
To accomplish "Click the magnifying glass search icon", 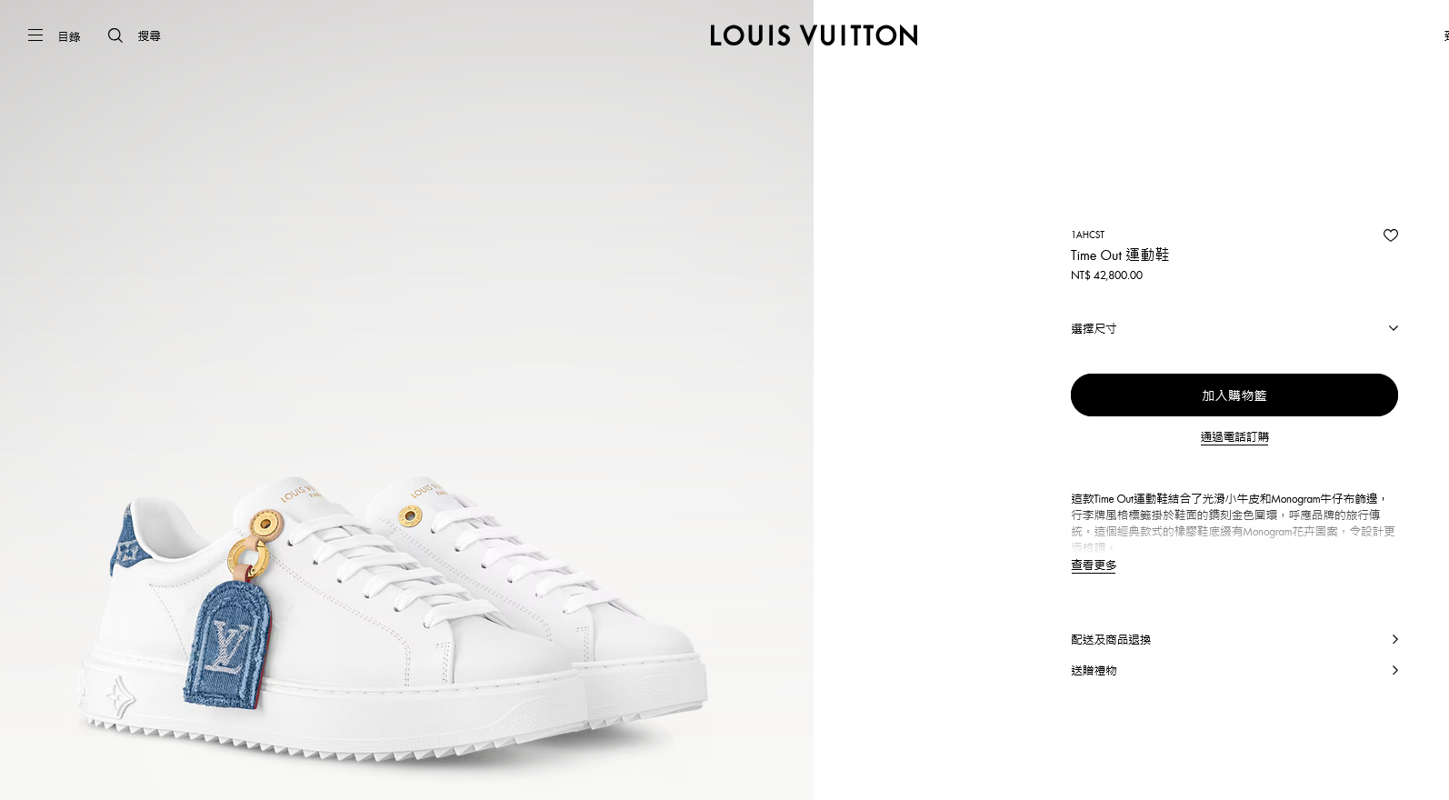I will pos(115,35).
